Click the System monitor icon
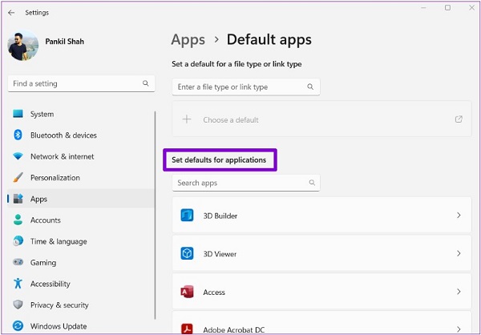Viewport: 481px width, 335px height. (x=18, y=114)
